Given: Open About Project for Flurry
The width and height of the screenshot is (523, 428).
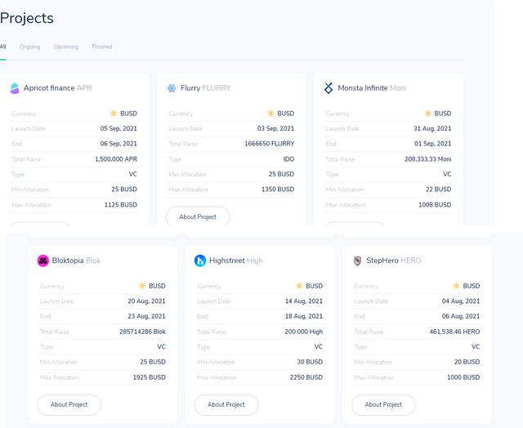Looking at the screenshot, I should [198, 216].
